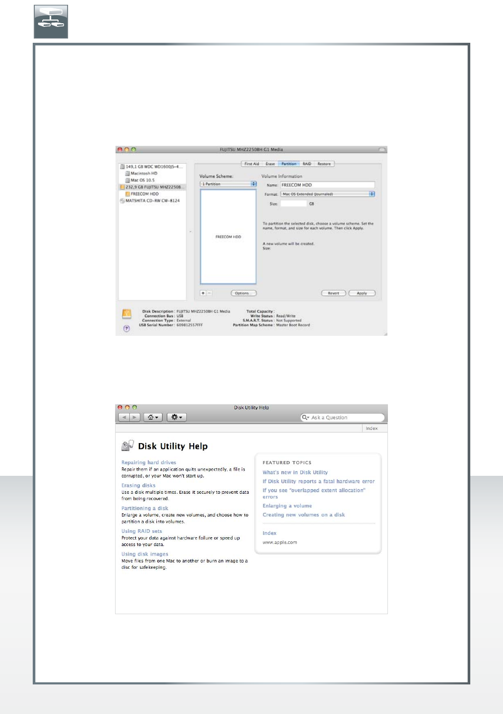The image size is (503, 714).
Task: Switch to the First Aid tab
Action: point(252,164)
